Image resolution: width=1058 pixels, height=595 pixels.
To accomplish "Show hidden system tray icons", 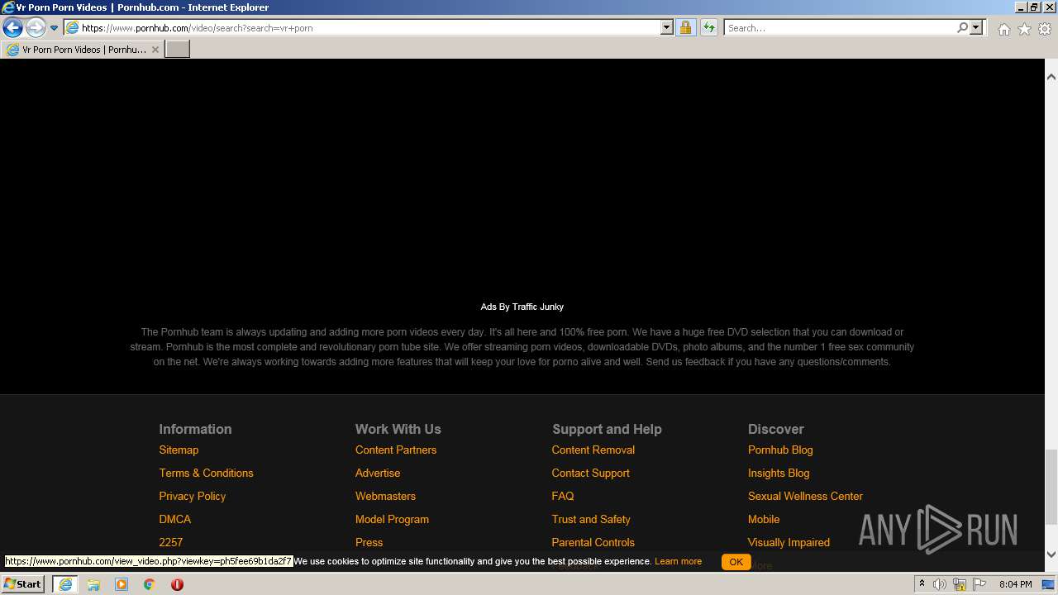I will (x=922, y=584).
